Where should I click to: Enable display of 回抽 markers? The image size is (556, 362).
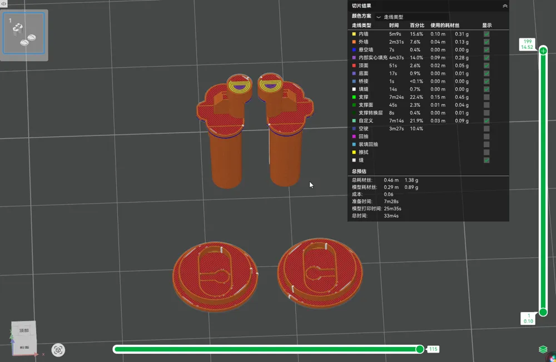point(487,137)
